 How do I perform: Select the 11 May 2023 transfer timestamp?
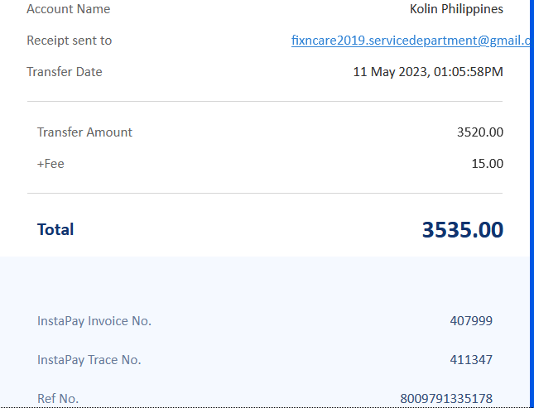(x=428, y=72)
